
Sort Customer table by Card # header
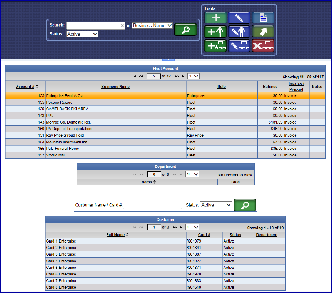204,235
